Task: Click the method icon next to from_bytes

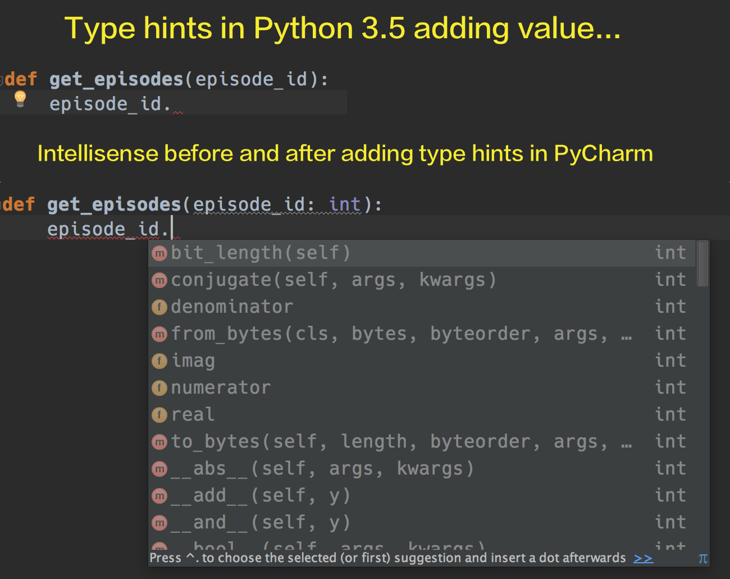Action: pos(160,334)
